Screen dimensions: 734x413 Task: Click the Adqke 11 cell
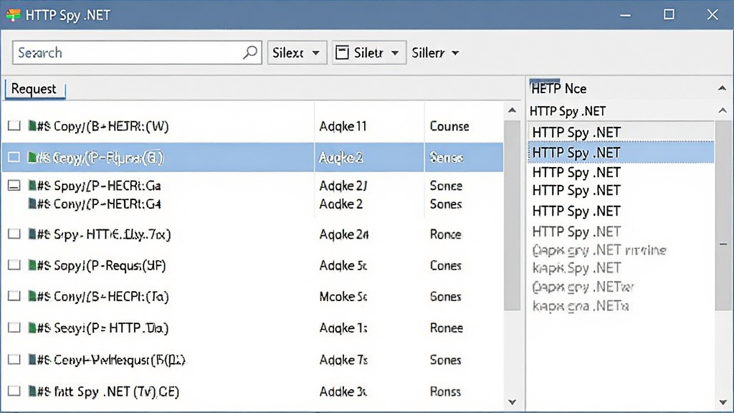[x=343, y=126]
